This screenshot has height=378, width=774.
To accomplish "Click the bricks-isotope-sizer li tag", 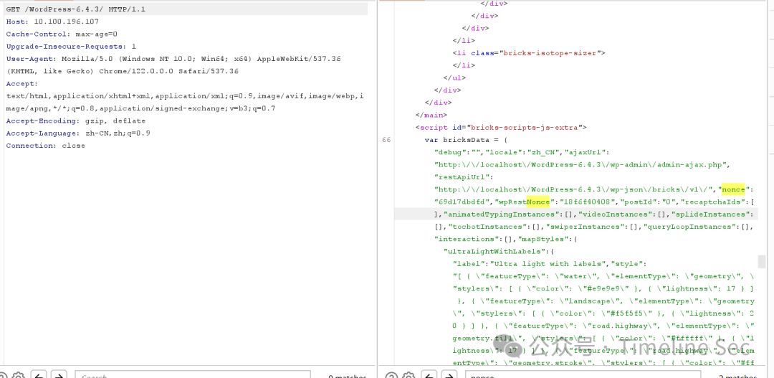I will (529, 53).
